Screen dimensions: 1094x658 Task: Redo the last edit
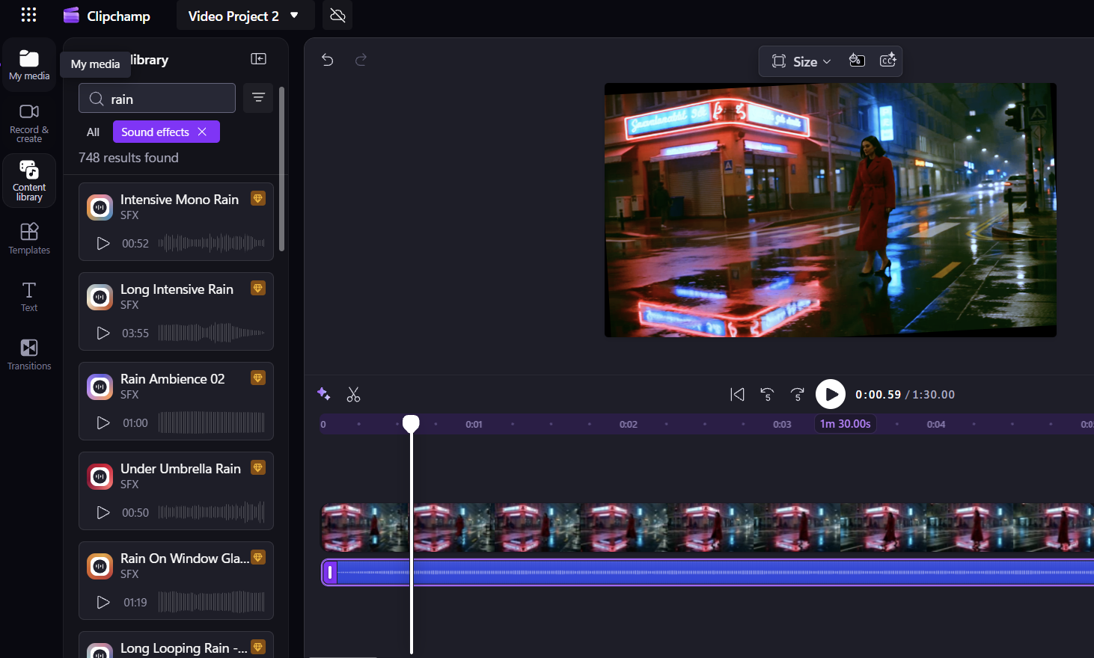click(361, 60)
